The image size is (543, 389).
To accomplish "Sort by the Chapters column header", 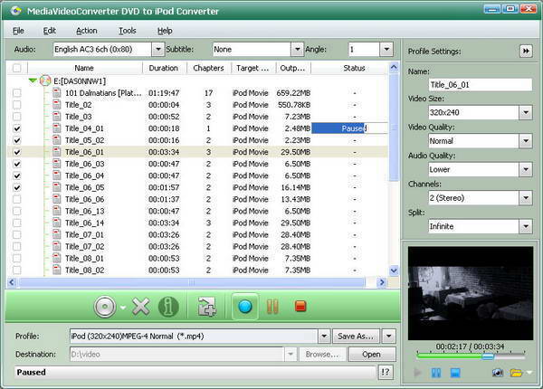I will (208, 68).
